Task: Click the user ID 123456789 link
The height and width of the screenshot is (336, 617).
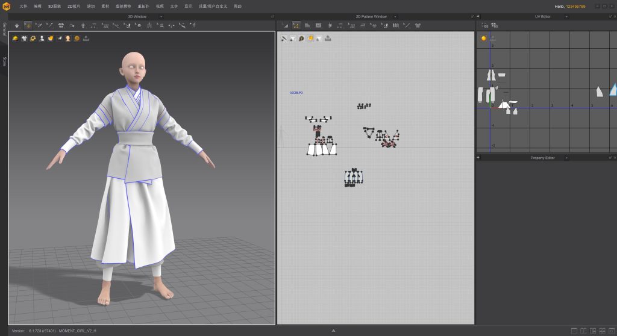Action: pos(575,6)
